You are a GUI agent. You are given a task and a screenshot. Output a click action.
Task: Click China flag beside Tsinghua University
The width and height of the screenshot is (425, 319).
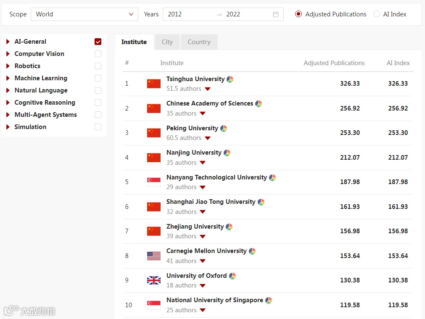tap(154, 84)
